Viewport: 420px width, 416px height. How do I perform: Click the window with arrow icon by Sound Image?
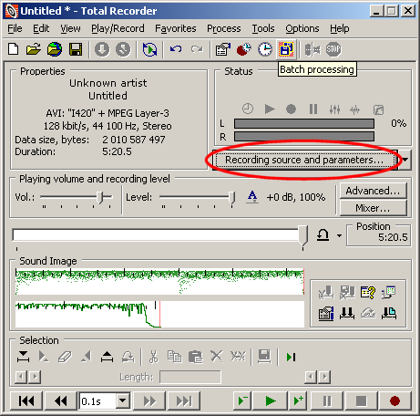(389, 293)
